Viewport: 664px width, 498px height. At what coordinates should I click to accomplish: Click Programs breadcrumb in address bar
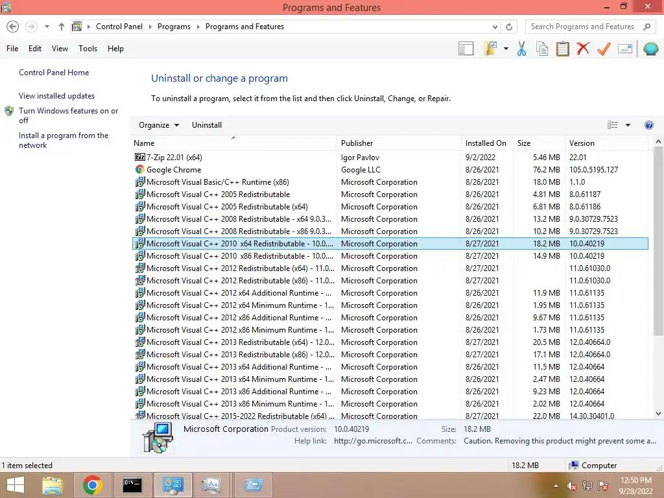(x=174, y=27)
